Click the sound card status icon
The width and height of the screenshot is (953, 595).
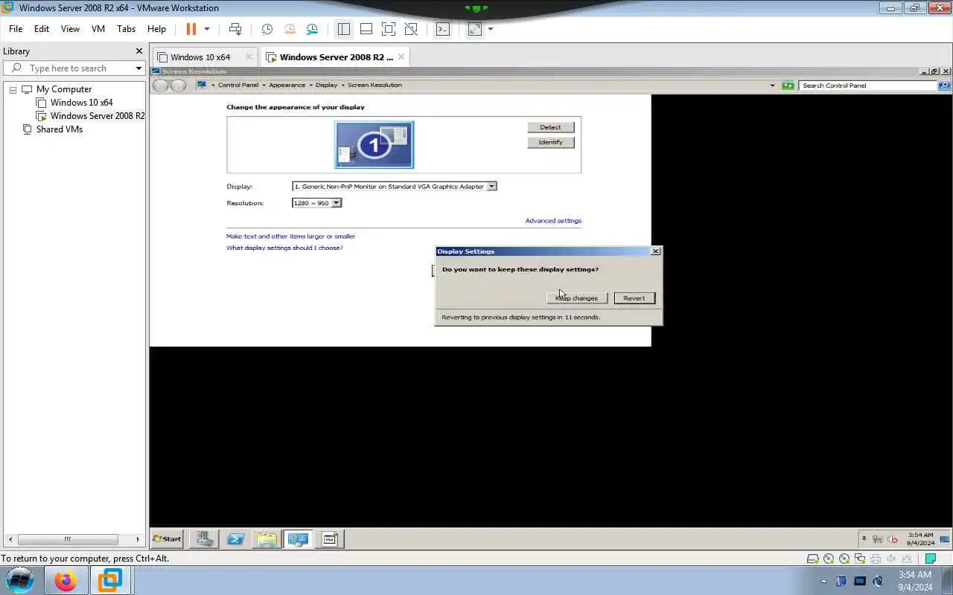pyautogui.click(x=891, y=559)
